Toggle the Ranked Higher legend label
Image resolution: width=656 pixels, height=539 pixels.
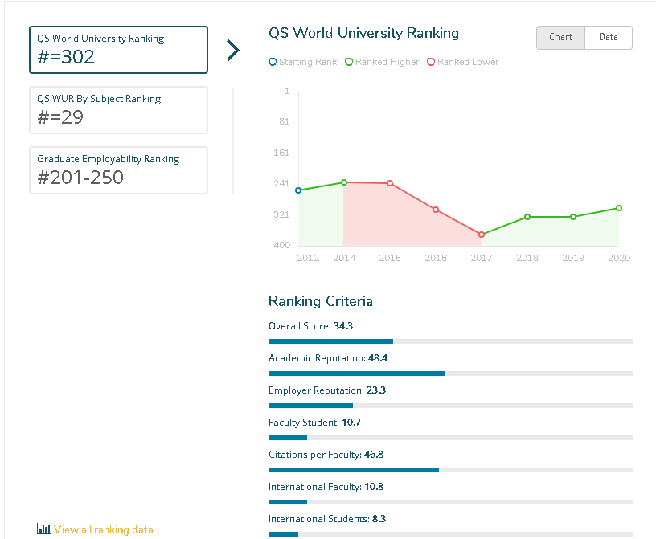tap(387, 62)
